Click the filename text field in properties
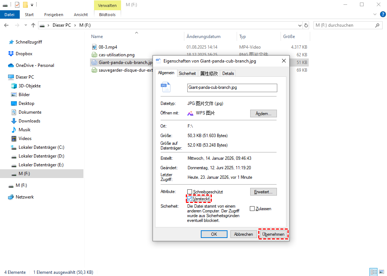387x276 pixels. point(232,88)
